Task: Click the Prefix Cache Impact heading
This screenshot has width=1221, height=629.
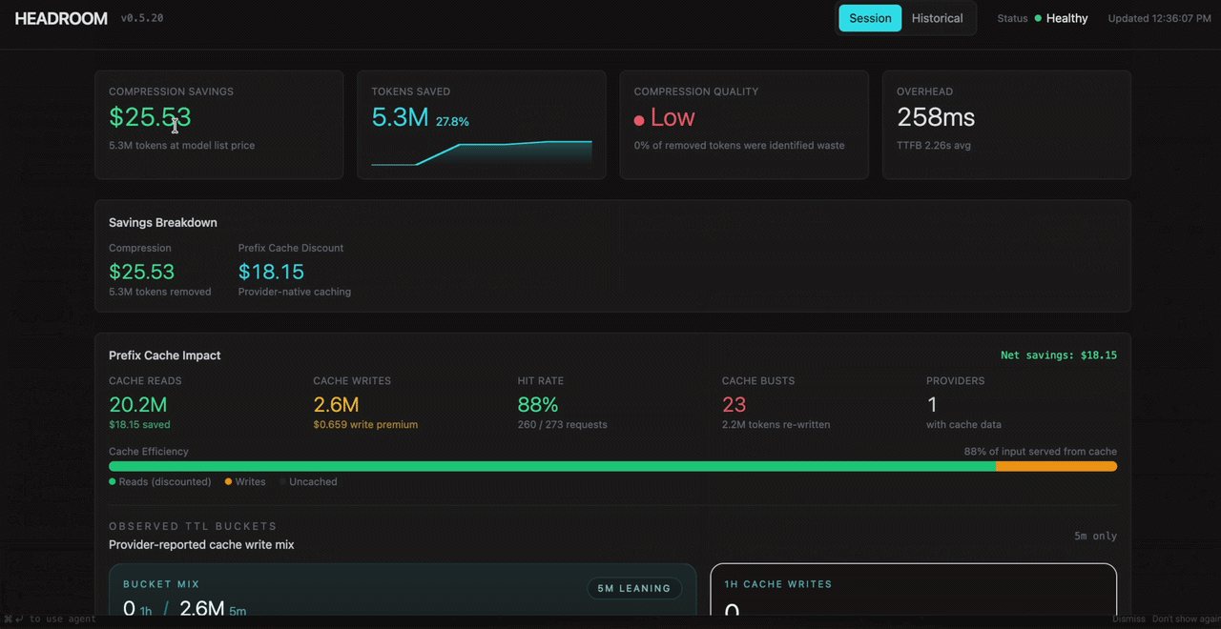Action: [x=164, y=355]
